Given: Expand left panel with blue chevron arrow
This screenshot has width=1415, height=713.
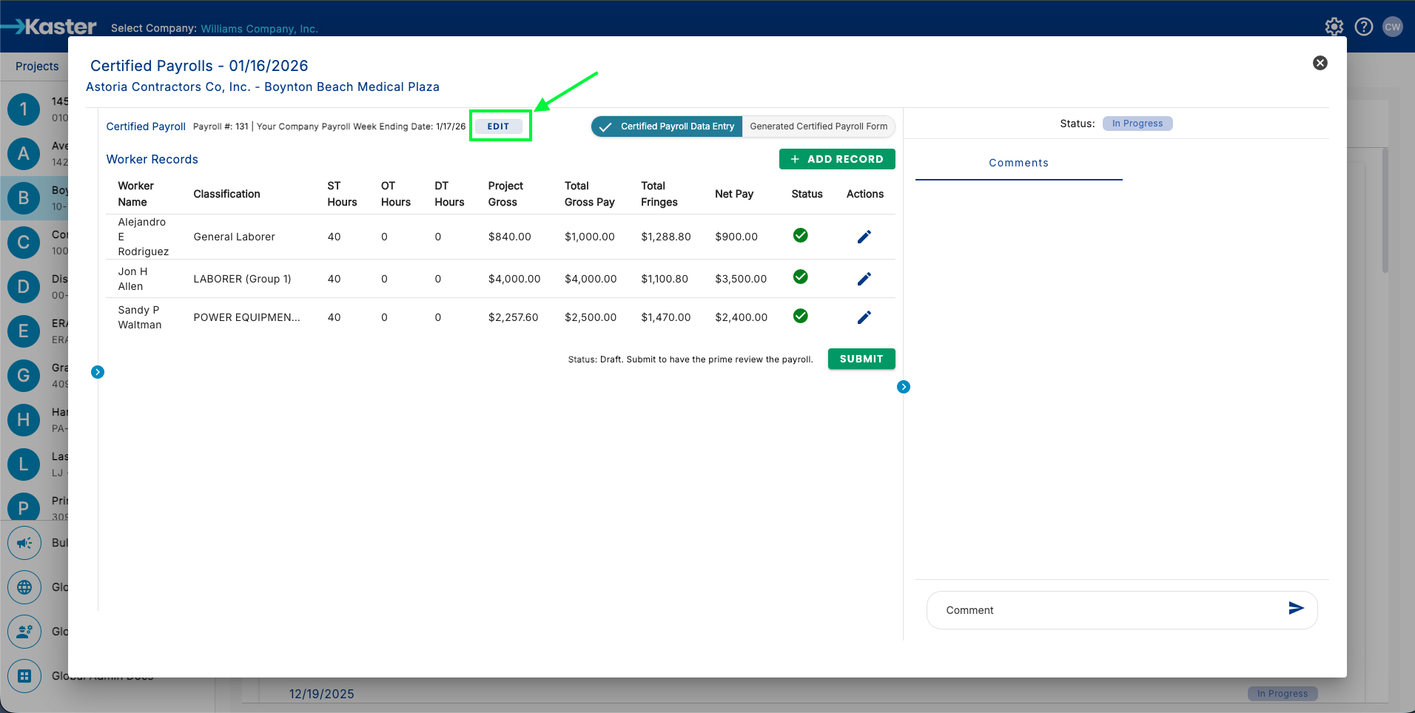Looking at the screenshot, I should [x=98, y=372].
